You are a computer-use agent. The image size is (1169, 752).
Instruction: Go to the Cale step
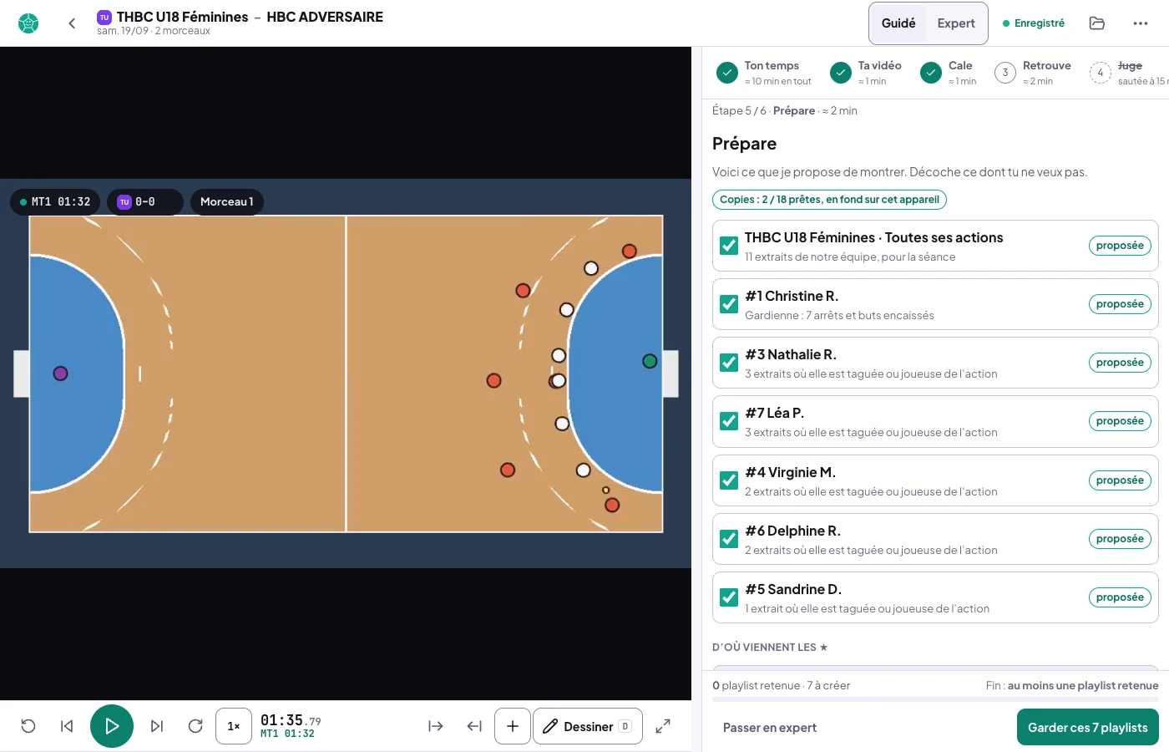click(x=949, y=73)
